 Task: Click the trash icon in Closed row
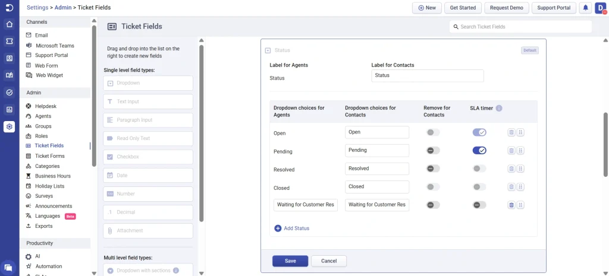click(511, 187)
